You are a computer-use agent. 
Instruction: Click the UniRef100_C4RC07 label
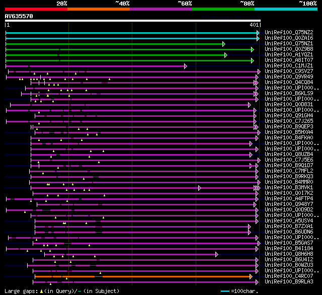[x=289, y=276]
